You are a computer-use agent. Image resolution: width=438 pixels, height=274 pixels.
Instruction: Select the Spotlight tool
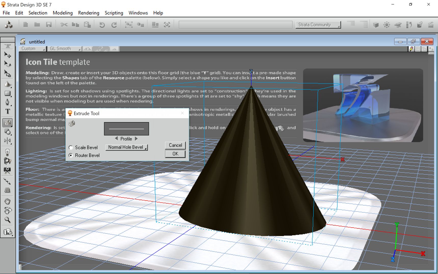coord(8,161)
